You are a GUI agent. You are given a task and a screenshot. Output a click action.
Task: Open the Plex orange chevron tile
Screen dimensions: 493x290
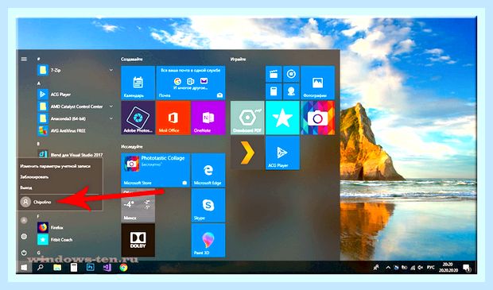[x=247, y=153]
